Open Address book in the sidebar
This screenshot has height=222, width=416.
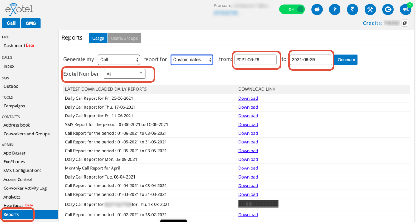click(x=17, y=125)
